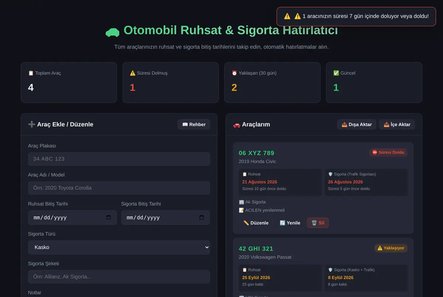
Task: Click the Yaklaşan (30 gün) stat card
Action: 272,83
